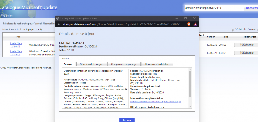The image size is (258, 122).
Task: Open the Intel - Net - 12.19.0.18 link
Action: [16, 45]
